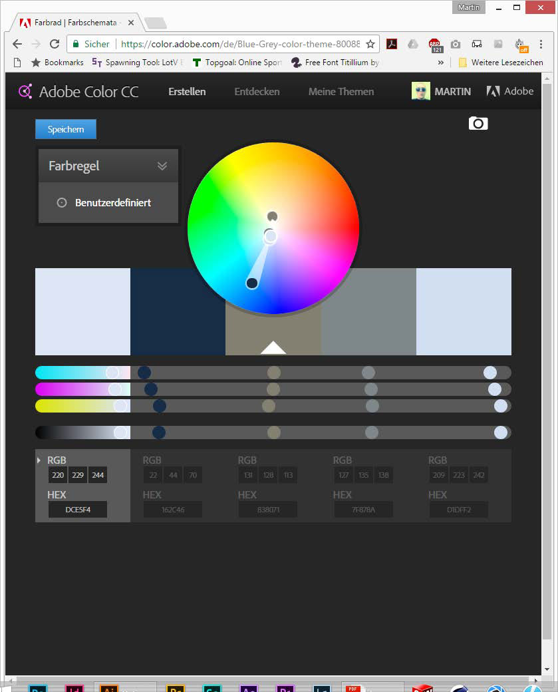The image size is (558, 692).
Task: Click the green value field 229
Action: (x=78, y=475)
